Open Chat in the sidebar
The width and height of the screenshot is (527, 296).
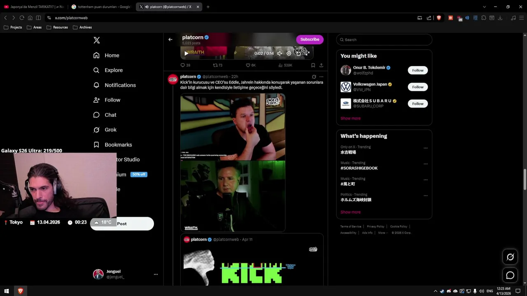(105, 115)
